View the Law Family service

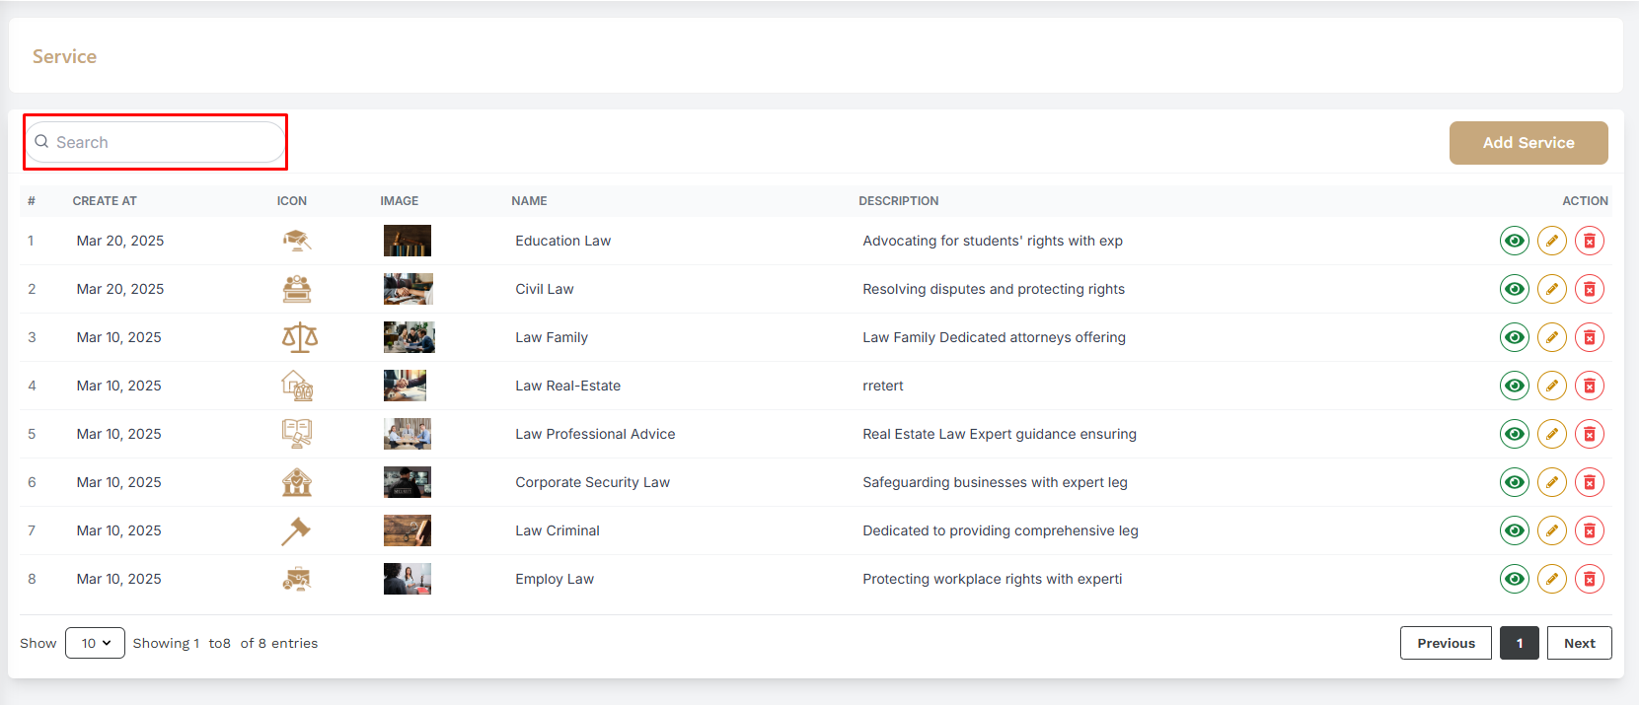tap(1514, 337)
